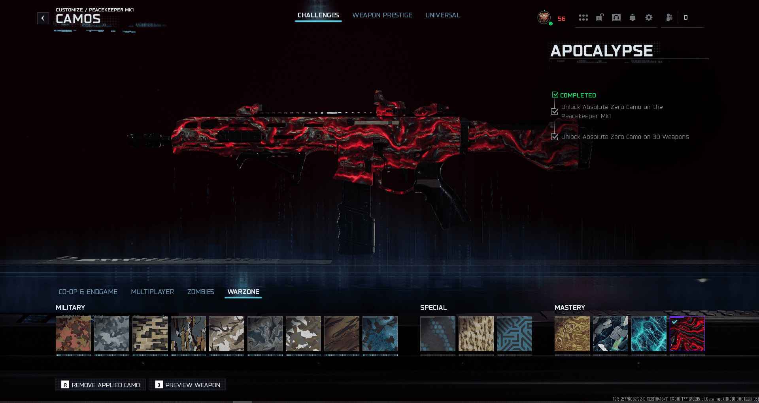The width and height of the screenshot is (759, 403).
Task: Click the Camos page heading
Action: click(78, 19)
